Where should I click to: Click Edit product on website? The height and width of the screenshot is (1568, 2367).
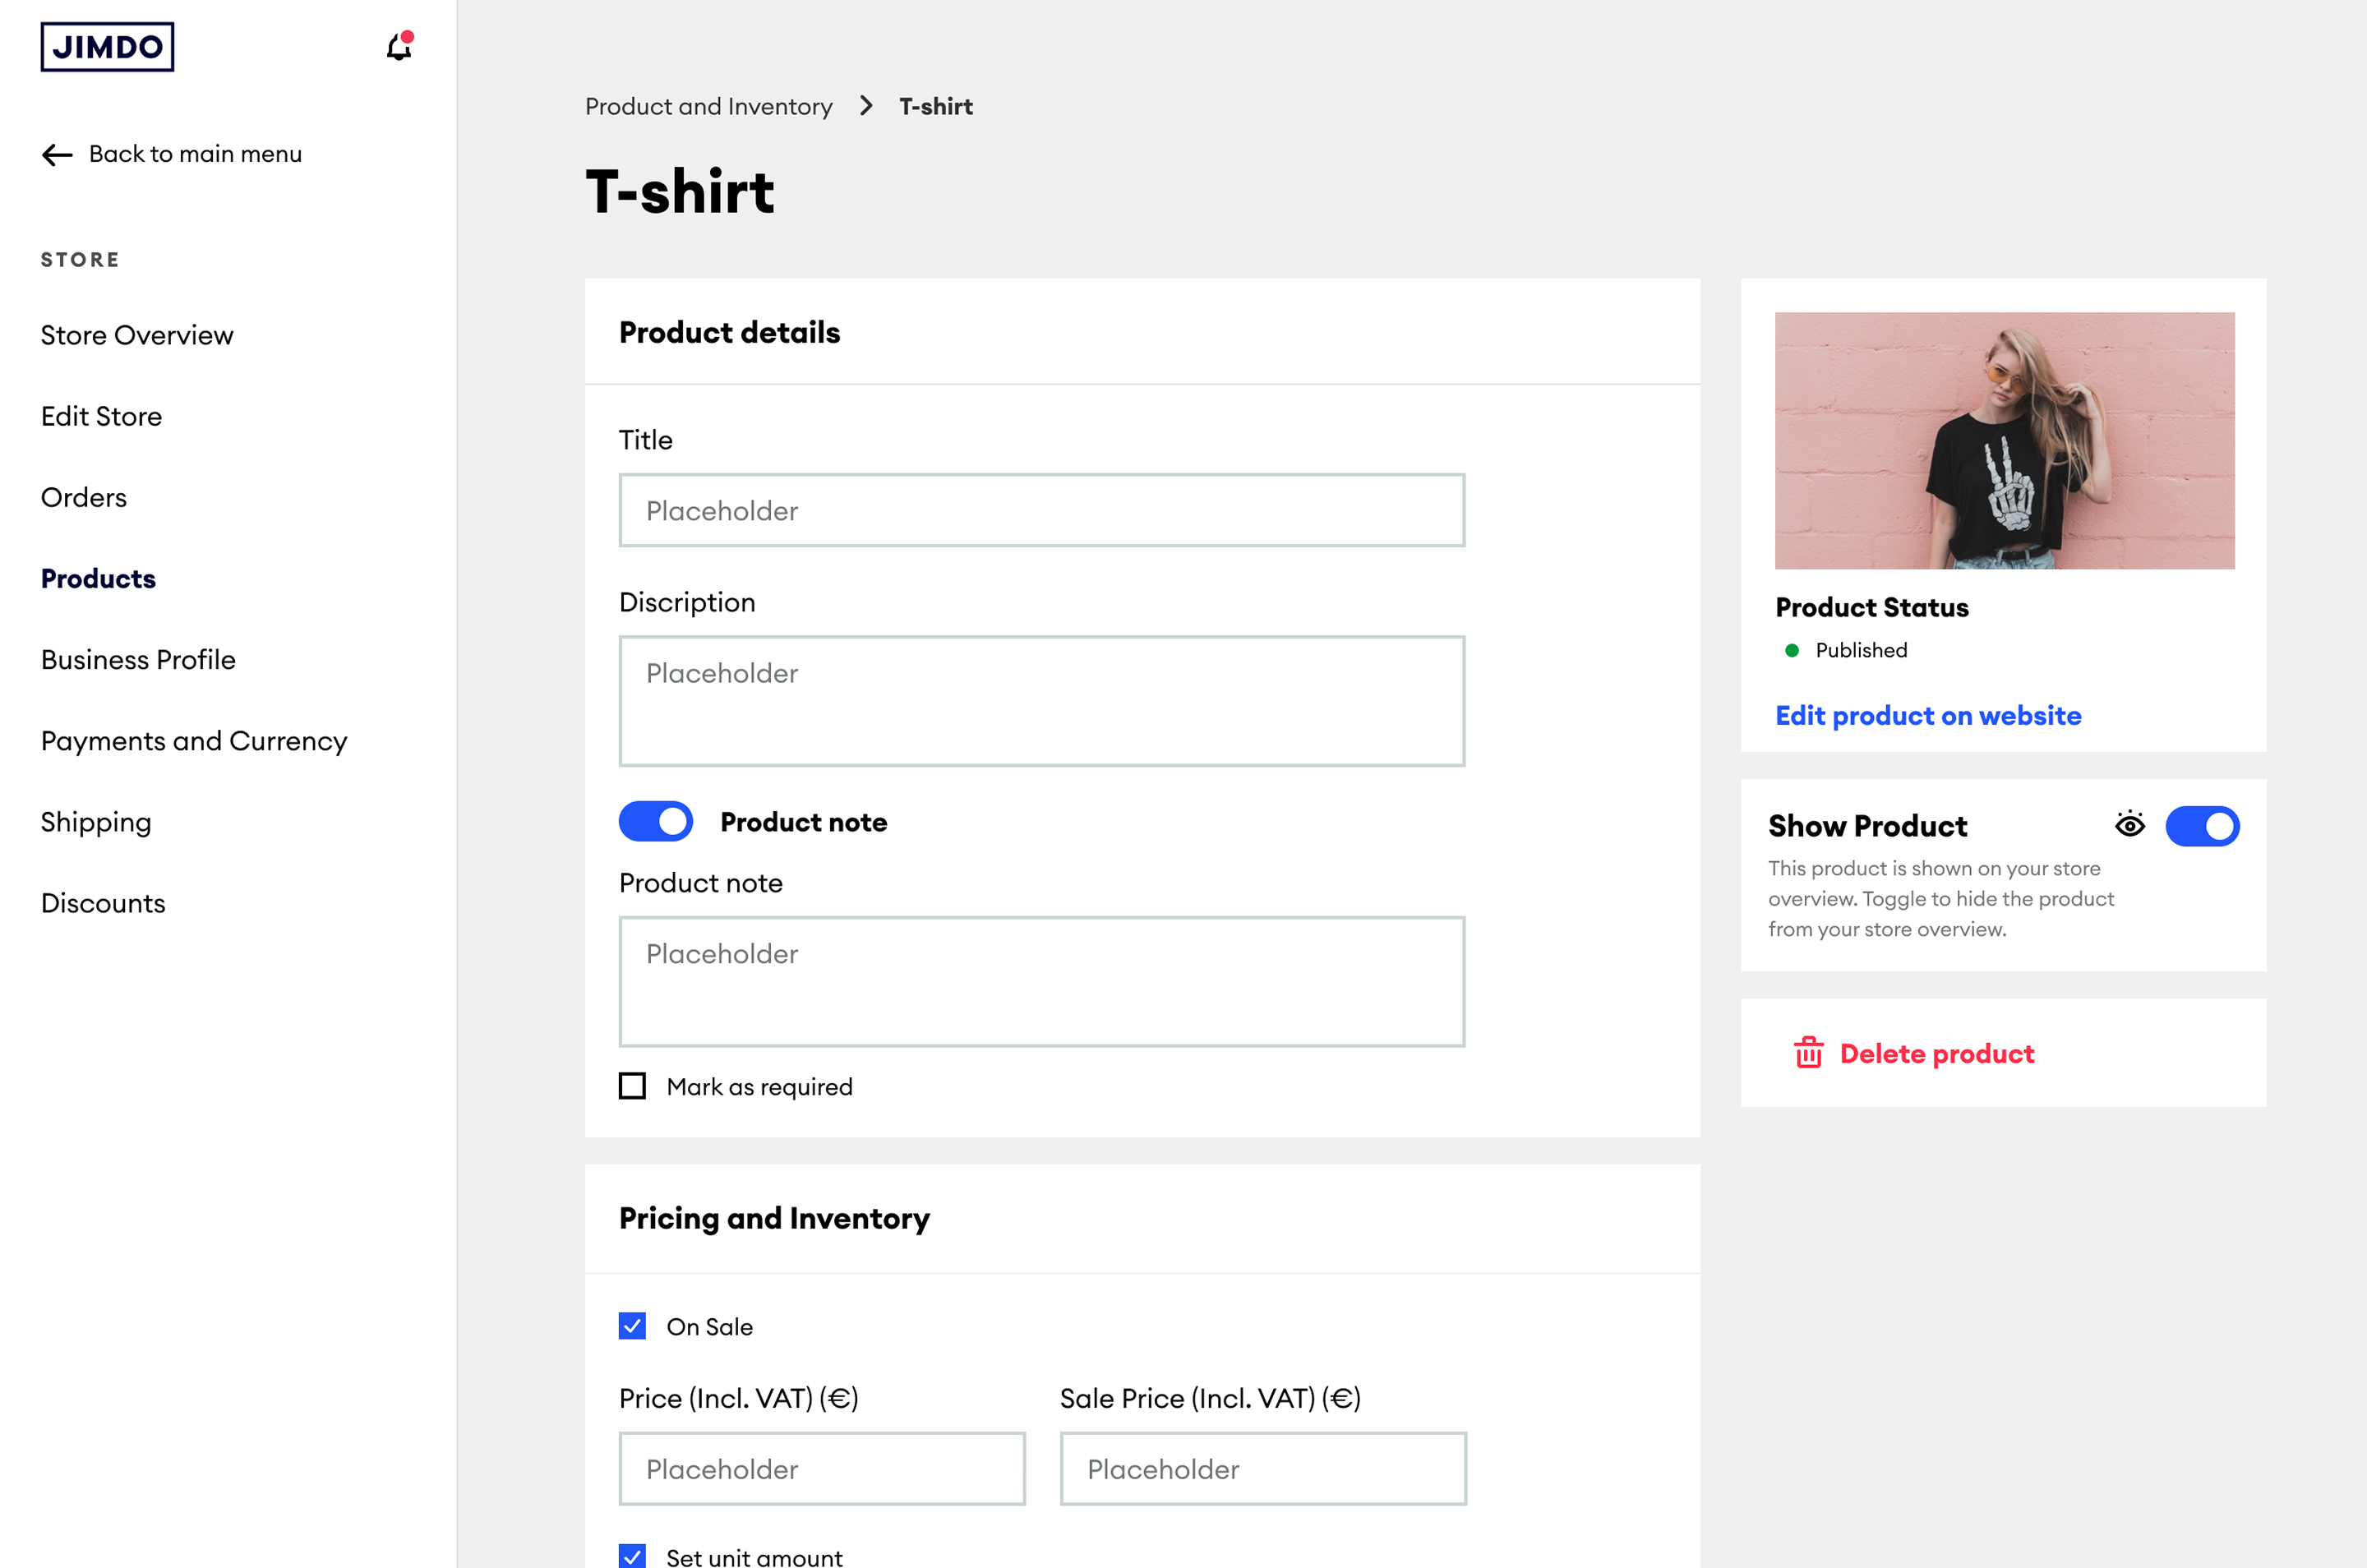click(1928, 715)
